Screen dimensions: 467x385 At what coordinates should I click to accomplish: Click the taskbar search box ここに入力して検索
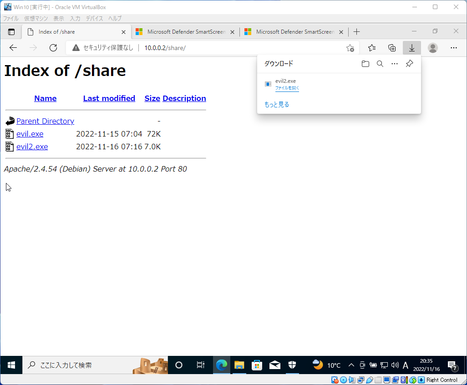pyautogui.click(x=95, y=365)
